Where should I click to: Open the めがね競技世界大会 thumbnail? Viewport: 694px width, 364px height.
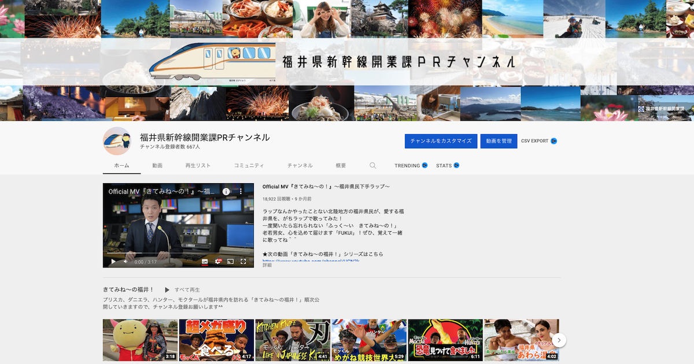pyautogui.click(x=369, y=340)
